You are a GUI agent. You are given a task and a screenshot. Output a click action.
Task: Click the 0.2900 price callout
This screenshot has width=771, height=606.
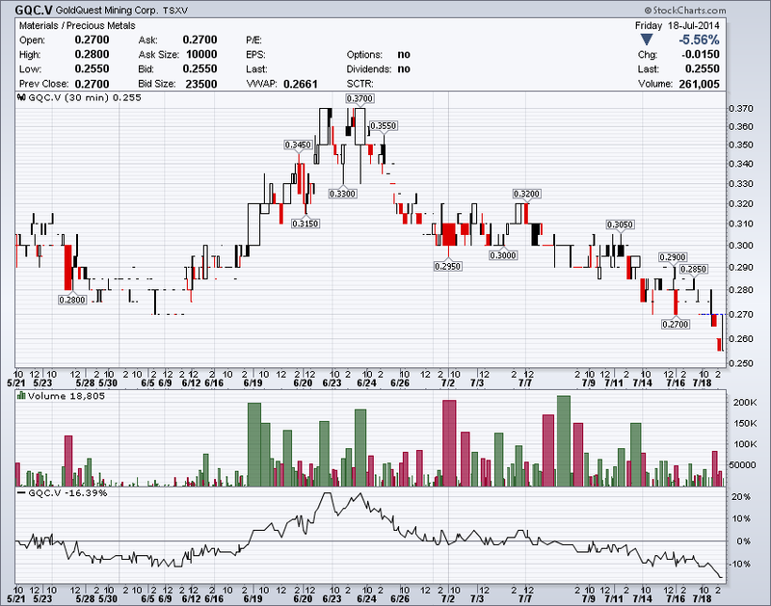pos(673,257)
